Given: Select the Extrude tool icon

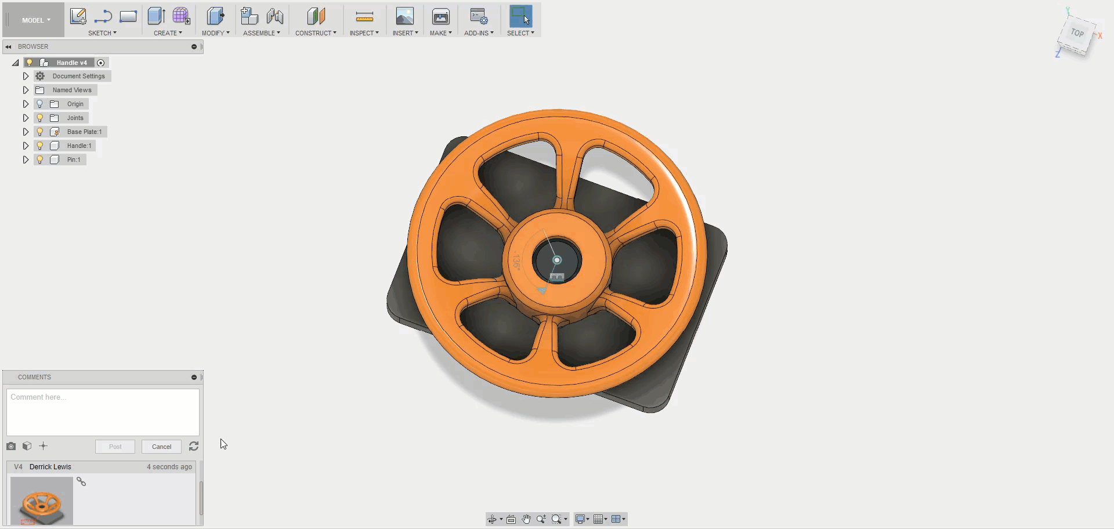Looking at the screenshot, I should pos(155,16).
